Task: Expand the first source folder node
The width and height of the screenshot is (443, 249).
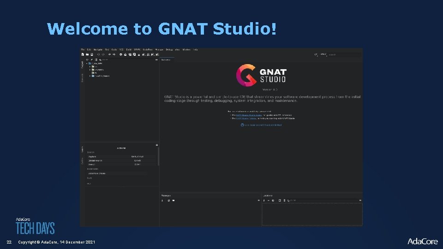Action: (x=90, y=66)
